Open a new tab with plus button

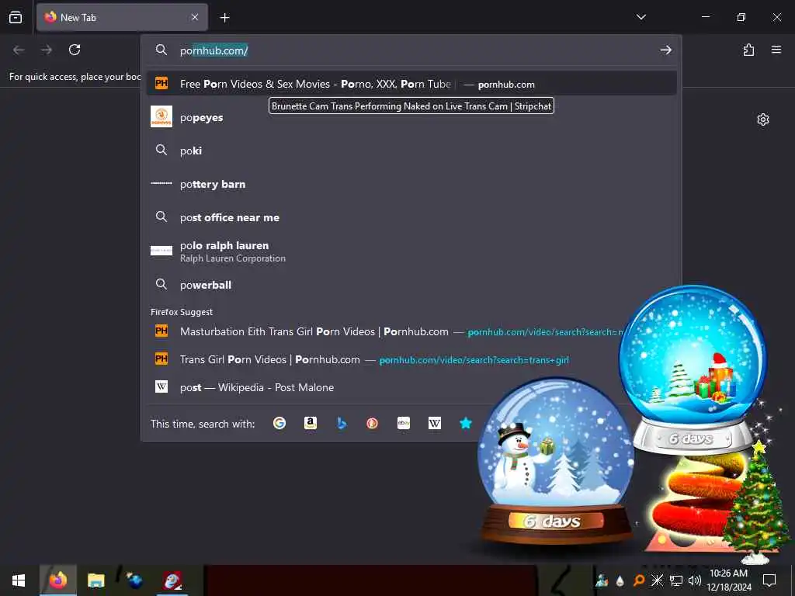click(224, 18)
